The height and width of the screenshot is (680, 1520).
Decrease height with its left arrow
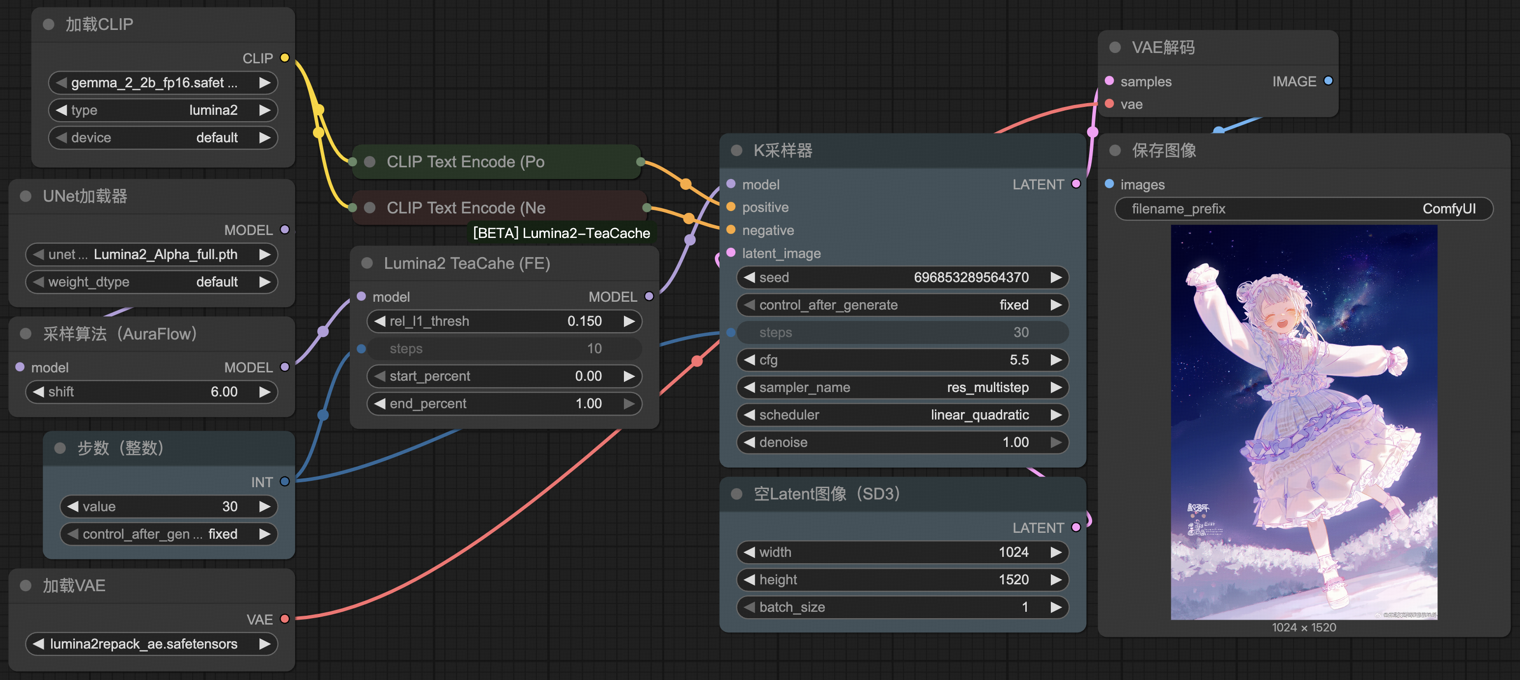click(749, 580)
